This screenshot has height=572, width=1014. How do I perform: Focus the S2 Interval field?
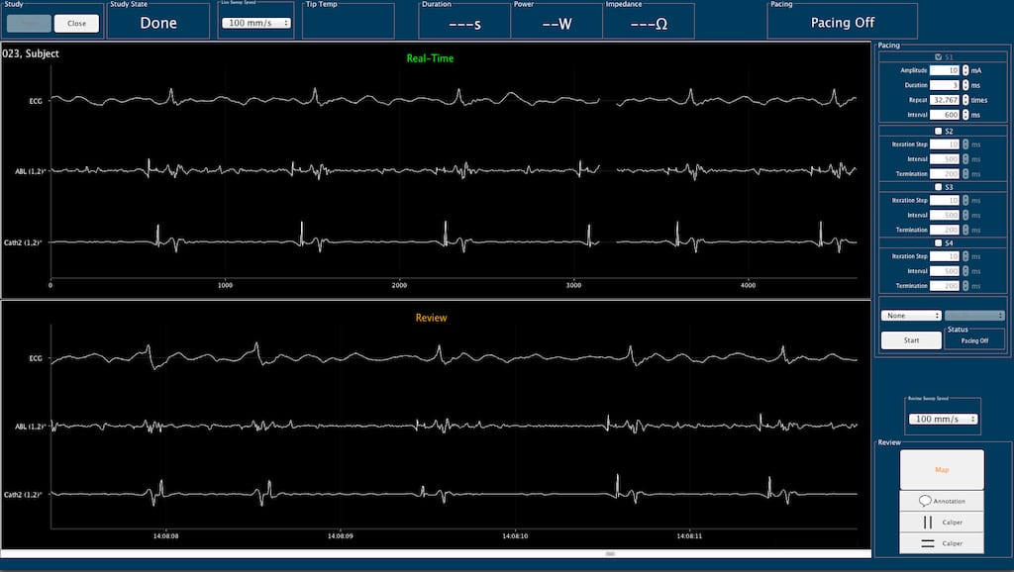[945, 159]
